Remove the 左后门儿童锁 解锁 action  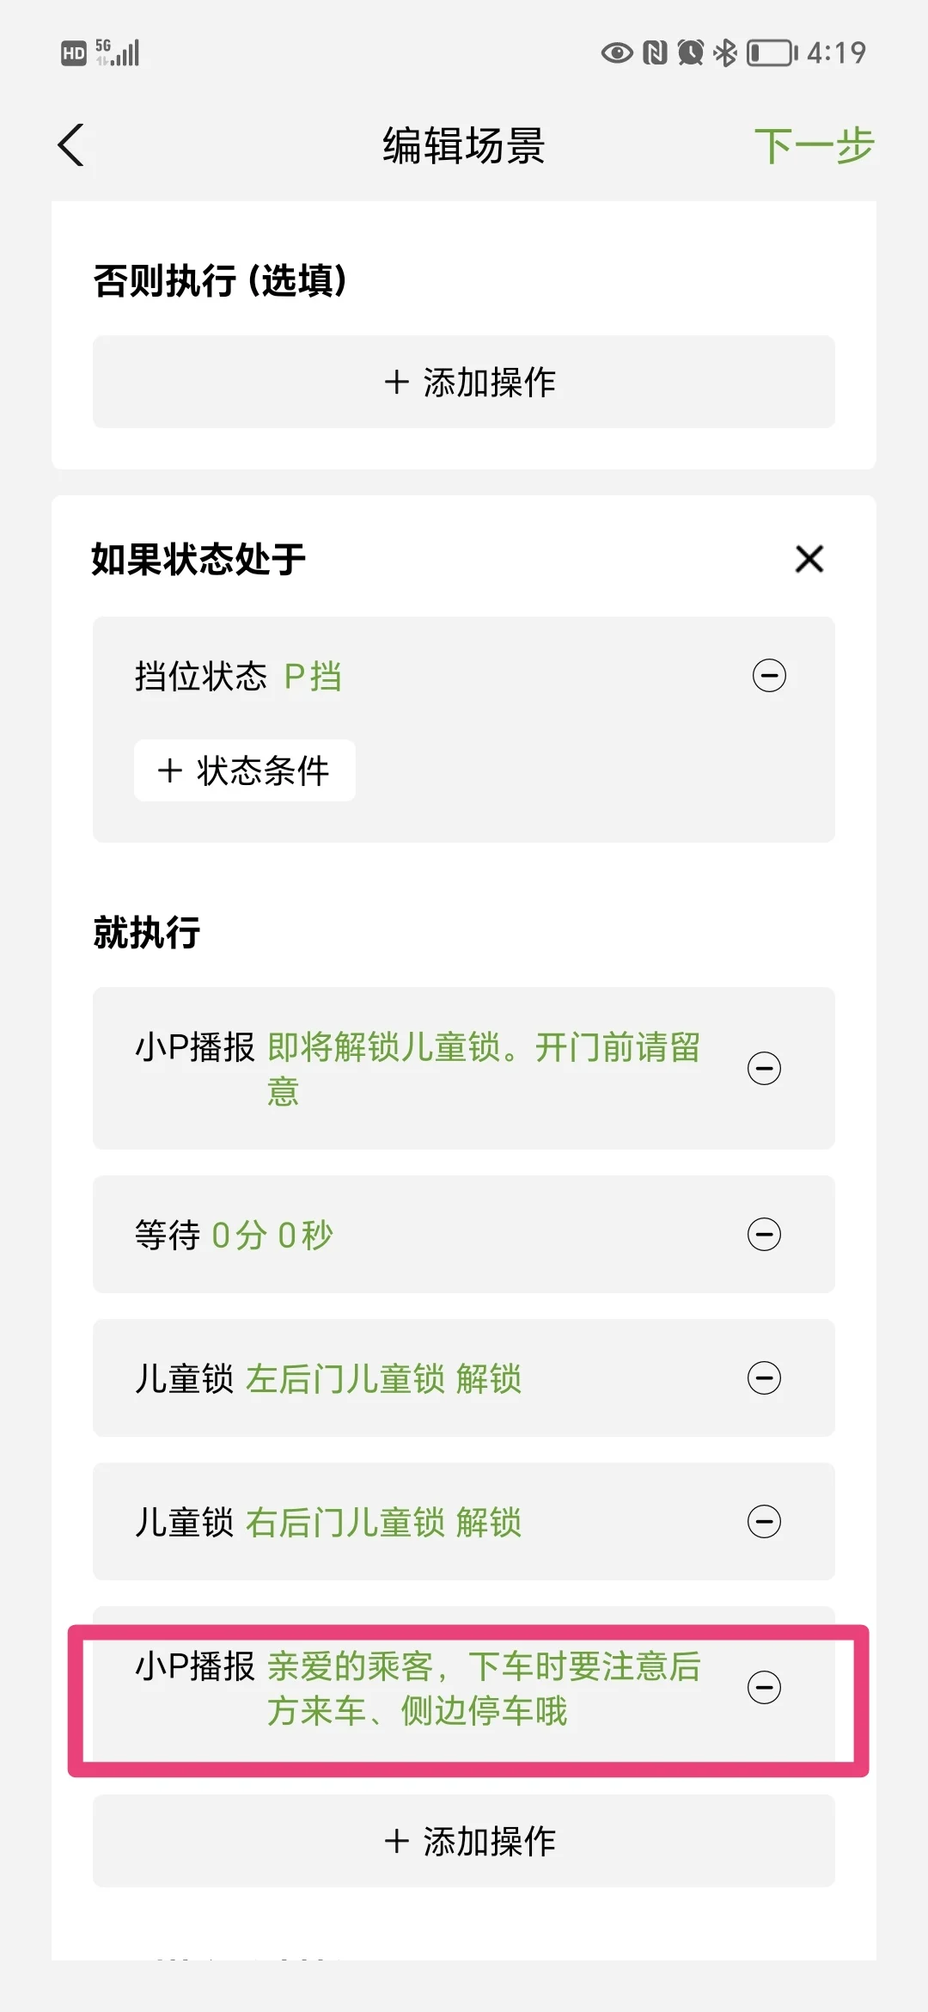pyautogui.click(x=764, y=1378)
